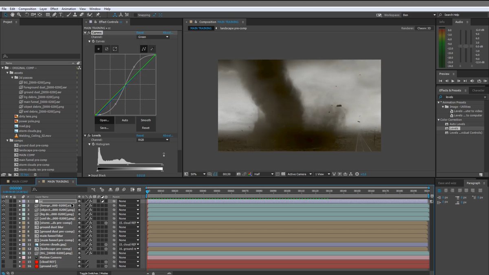Select the Roto Brush tool
Screen dimensions: 489x275
point(90,15)
